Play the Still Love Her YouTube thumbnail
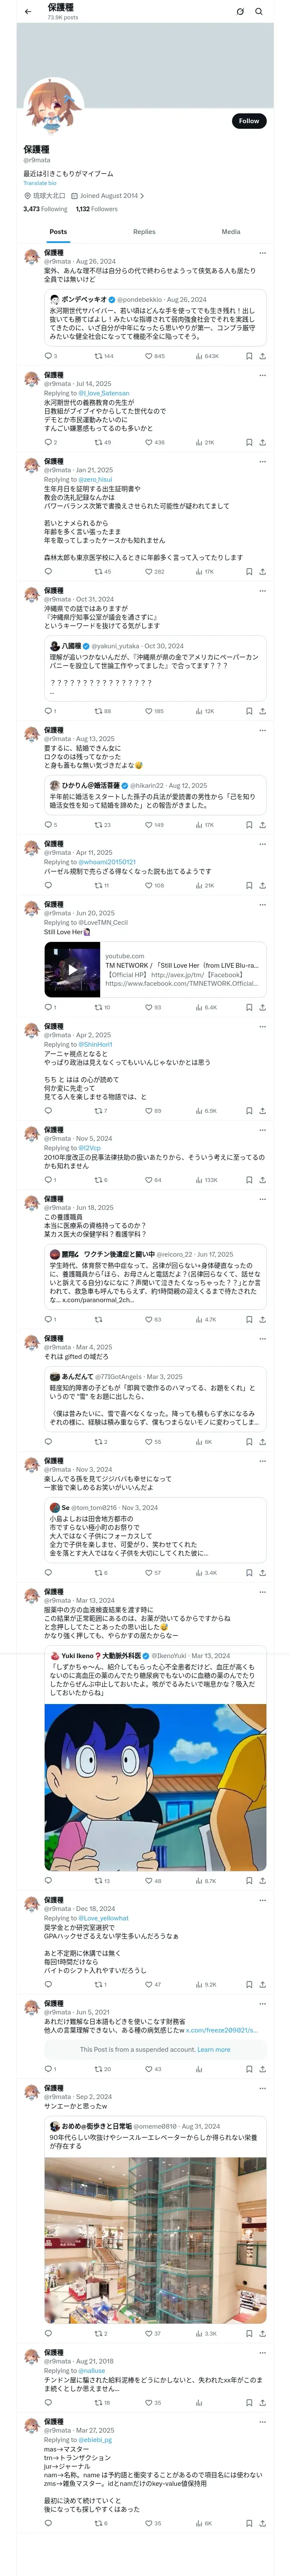This screenshot has width=290, height=2576. point(72,969)
